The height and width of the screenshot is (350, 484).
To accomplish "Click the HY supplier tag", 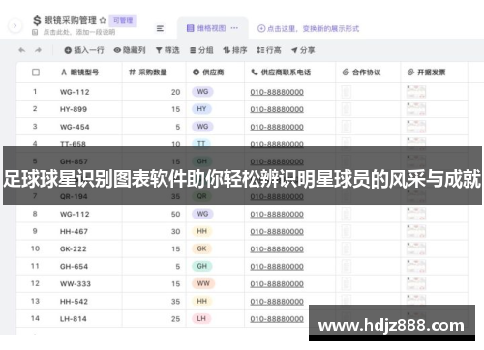I will coord(201,109).
